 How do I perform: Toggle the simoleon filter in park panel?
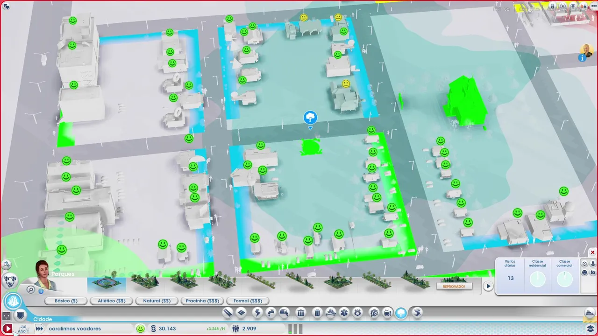593,263
